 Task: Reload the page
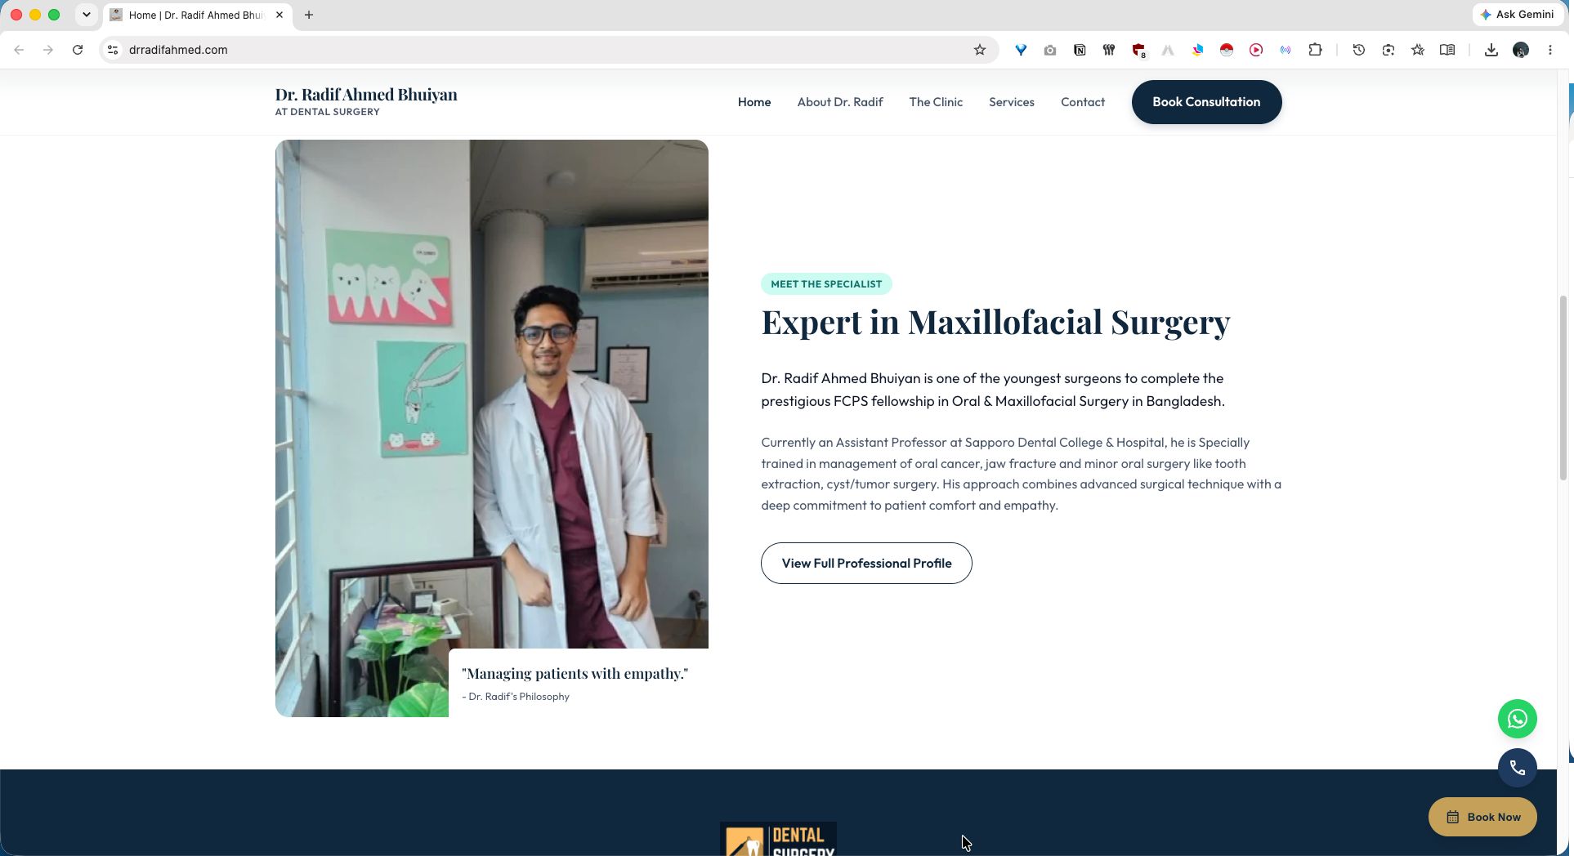78,50
